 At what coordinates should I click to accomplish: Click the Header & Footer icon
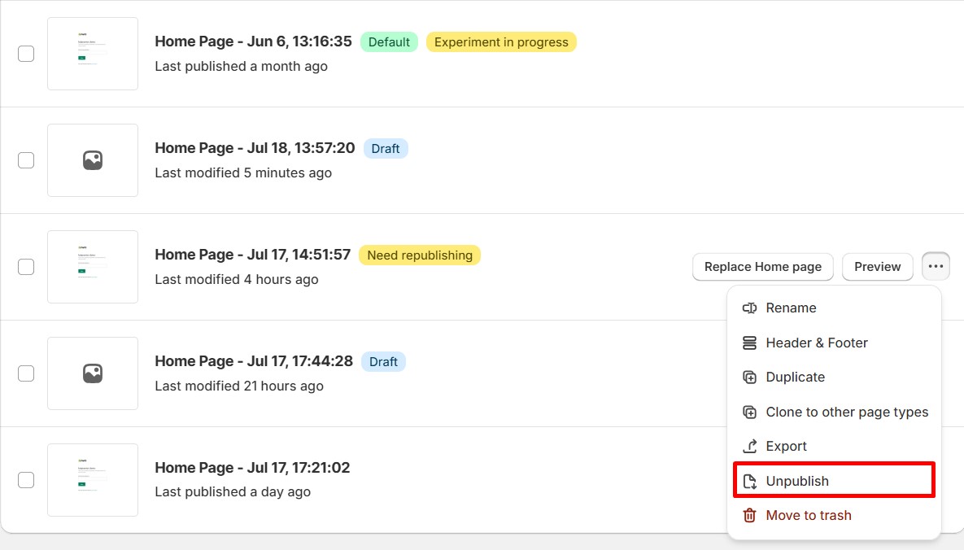pos(750,343)
